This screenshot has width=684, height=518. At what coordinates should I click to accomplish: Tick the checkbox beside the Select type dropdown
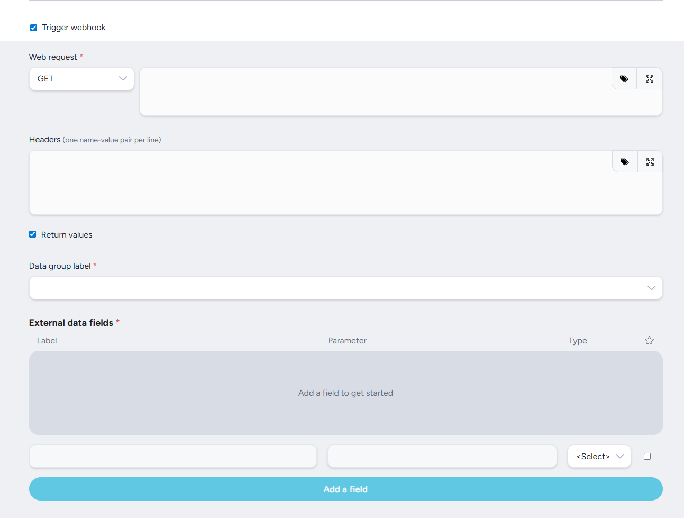point(647,456)
